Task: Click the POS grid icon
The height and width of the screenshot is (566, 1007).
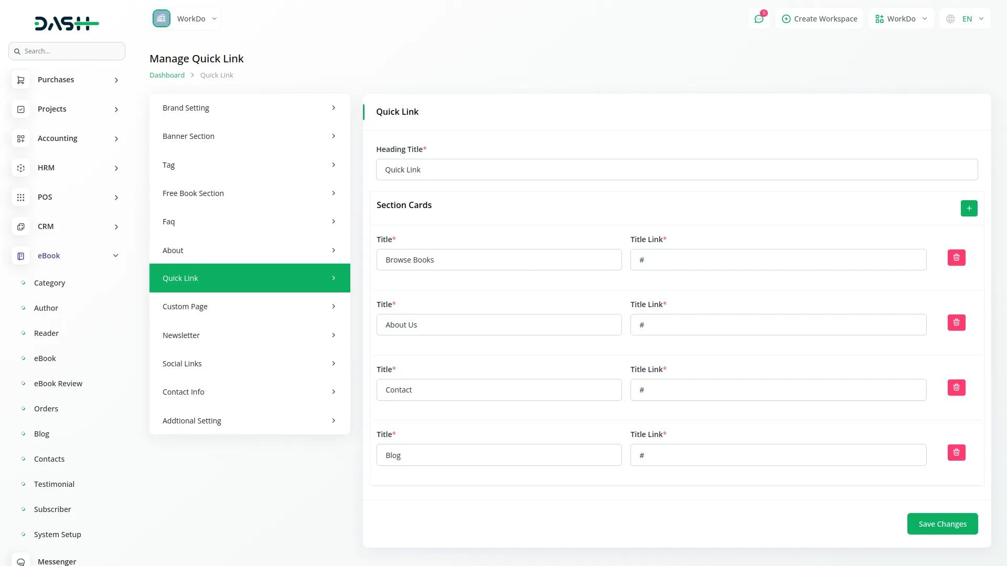Action: pos(20,198)
